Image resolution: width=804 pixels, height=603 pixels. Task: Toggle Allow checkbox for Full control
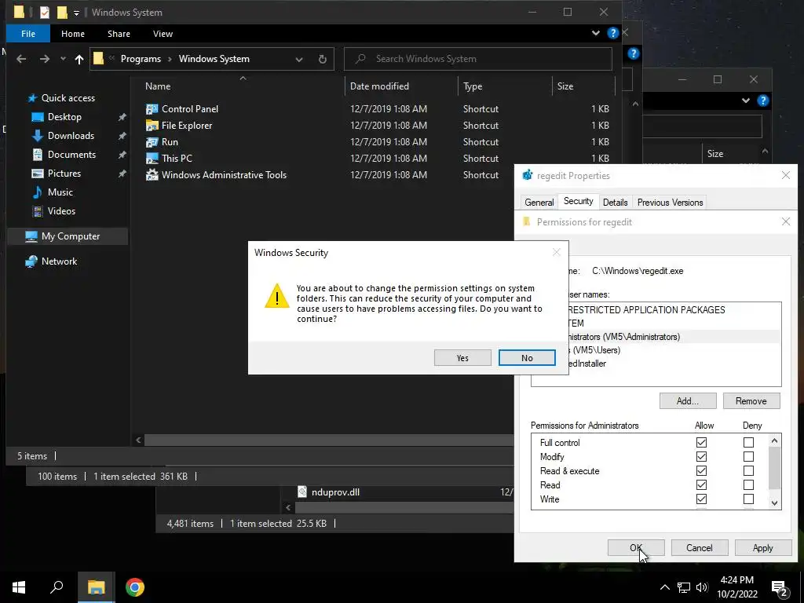[701, 442]
